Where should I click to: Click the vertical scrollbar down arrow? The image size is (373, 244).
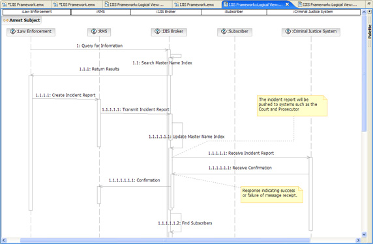click(x=364, y=234)
